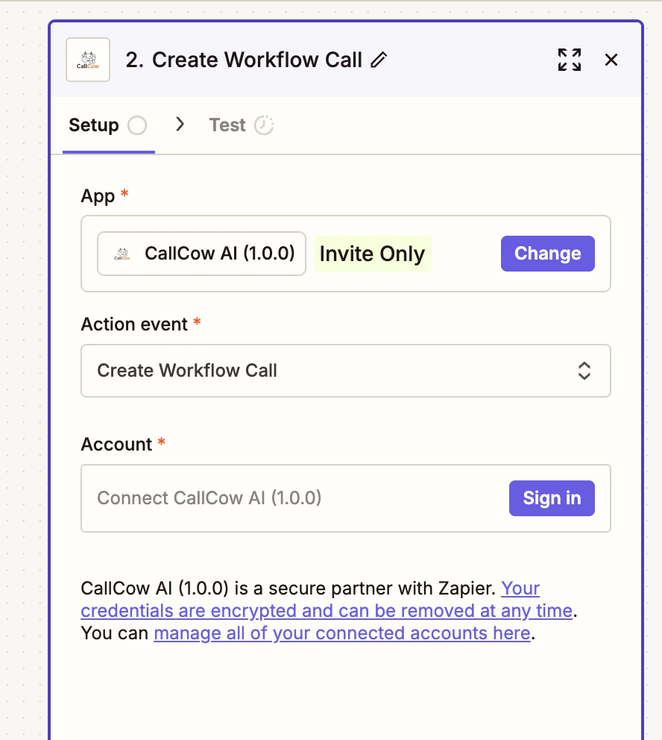Open the credentials encryption link
662x740 pixels.
[x=326, y=610]
